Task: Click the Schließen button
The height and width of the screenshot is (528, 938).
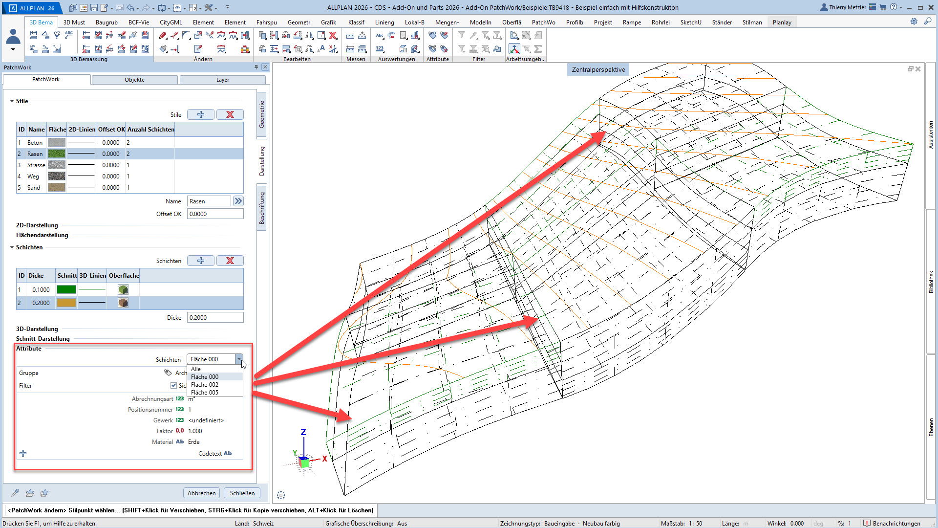Action: [242, 493]
